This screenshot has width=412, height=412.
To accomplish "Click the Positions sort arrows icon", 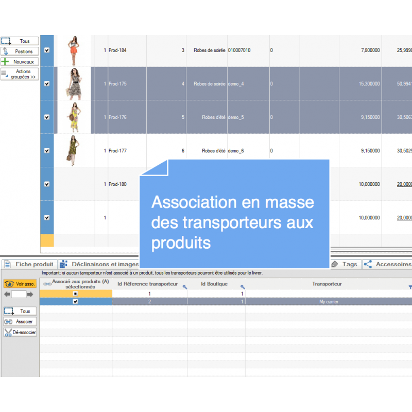I will click(x=6, y=51).
